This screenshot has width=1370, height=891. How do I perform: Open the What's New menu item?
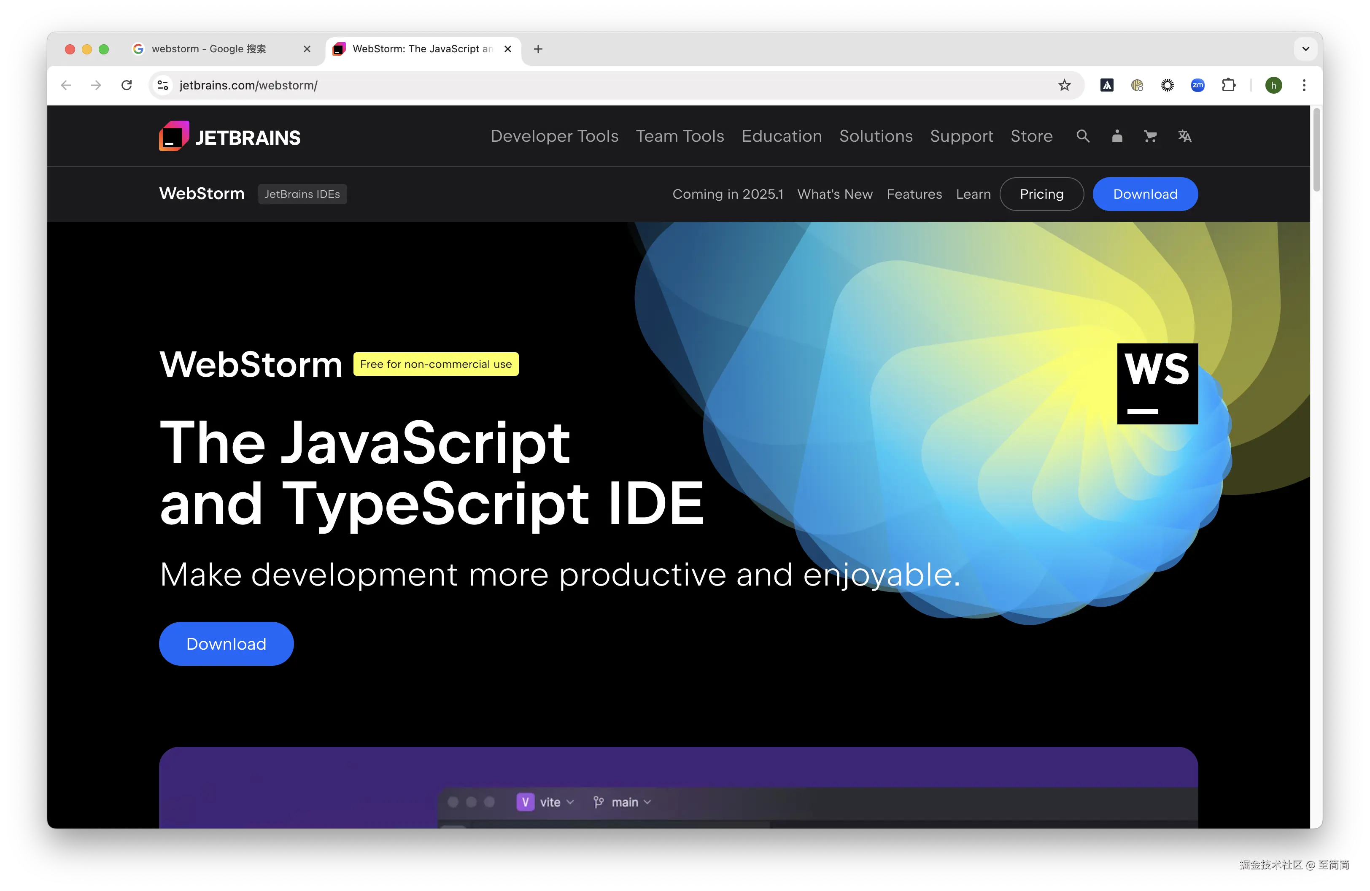pyautogui.click(x=835, y=194)
